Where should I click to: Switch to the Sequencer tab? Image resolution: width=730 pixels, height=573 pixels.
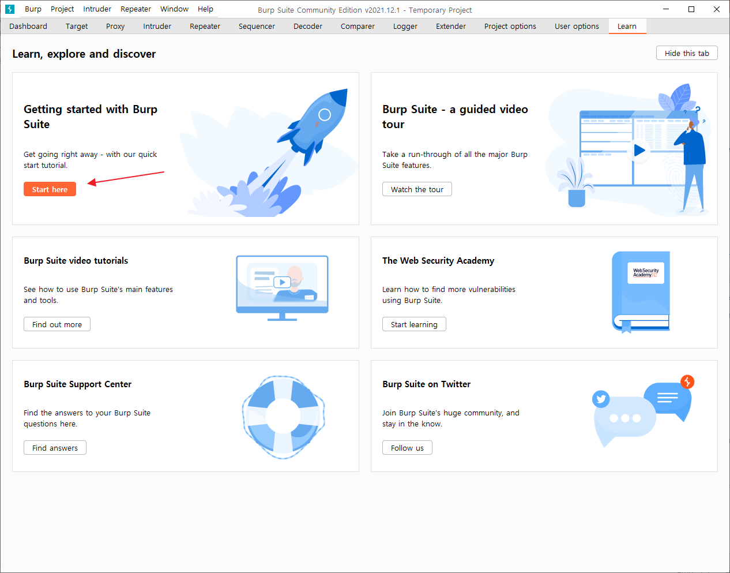point(257,27)
